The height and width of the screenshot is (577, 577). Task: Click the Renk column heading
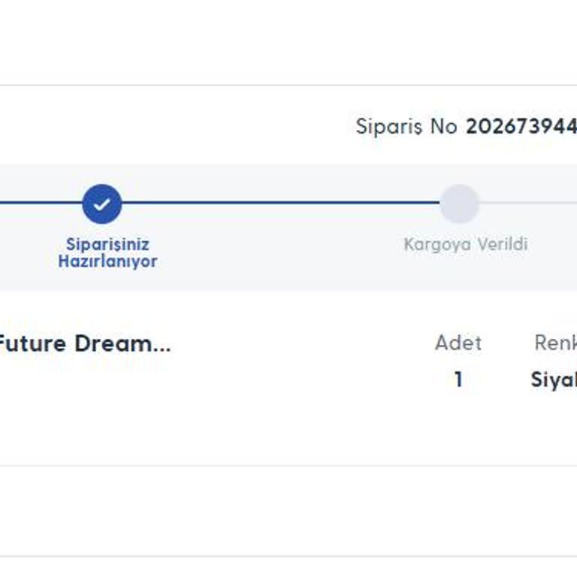tap(556, 343)
